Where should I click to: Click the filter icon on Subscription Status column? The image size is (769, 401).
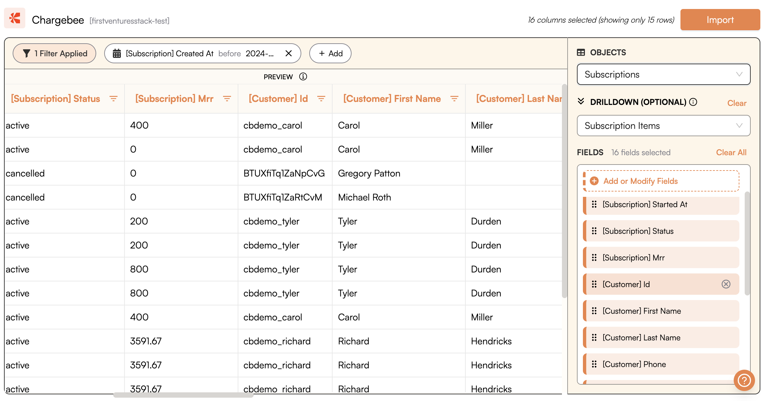(114, 99)
